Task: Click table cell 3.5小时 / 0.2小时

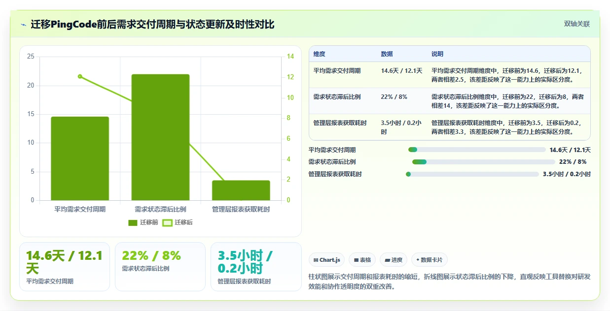Action: [x=402, y=127]
